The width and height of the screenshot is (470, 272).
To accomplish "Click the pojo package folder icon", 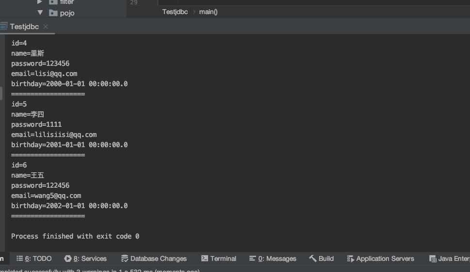I will tap(53, 13).
